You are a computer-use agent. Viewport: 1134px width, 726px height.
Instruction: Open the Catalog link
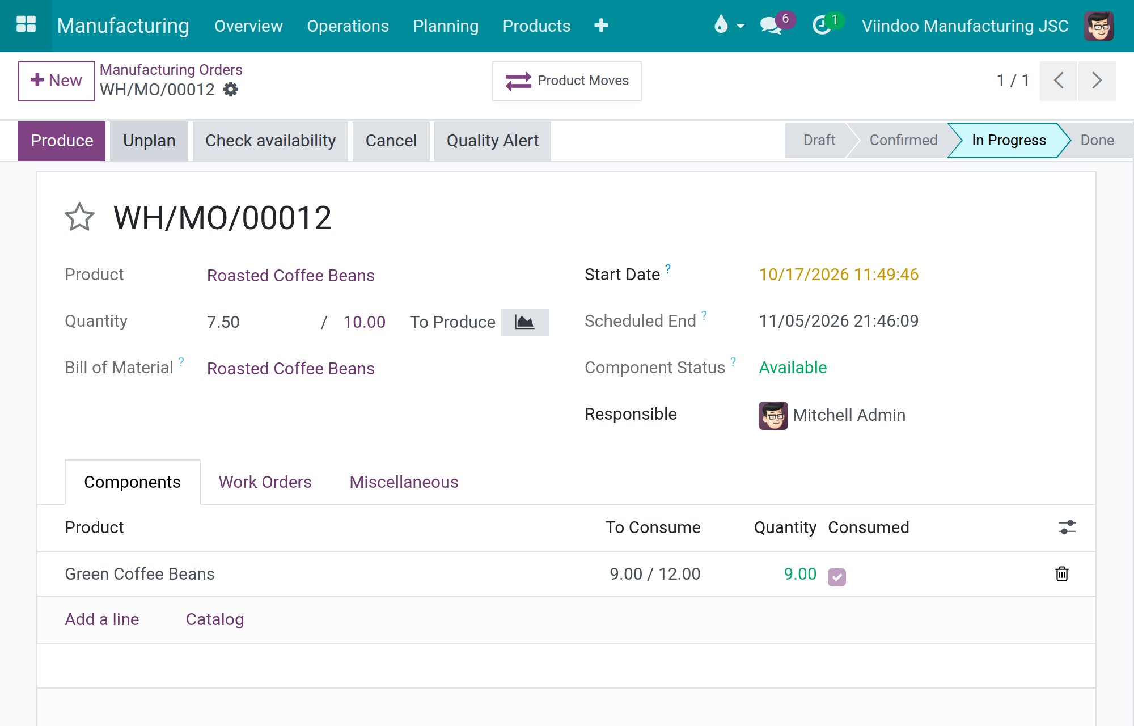(214, 619)
